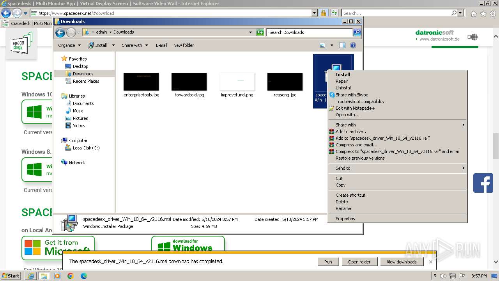The width and height of the screenshot is (499, 281).
Task: Open the Explorer Help question-mark icon
Action: click(x=353, y=45)
